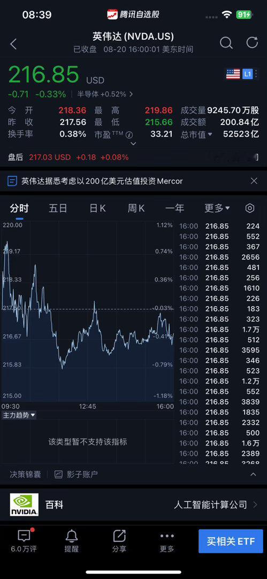
Task: Expand more quote details chevron
Action: click(x=134, y=144)
